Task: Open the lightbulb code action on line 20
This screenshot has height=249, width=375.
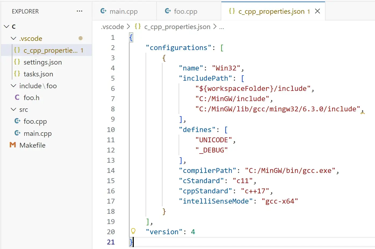Action: pyautogui.click(x=133, y=231)
